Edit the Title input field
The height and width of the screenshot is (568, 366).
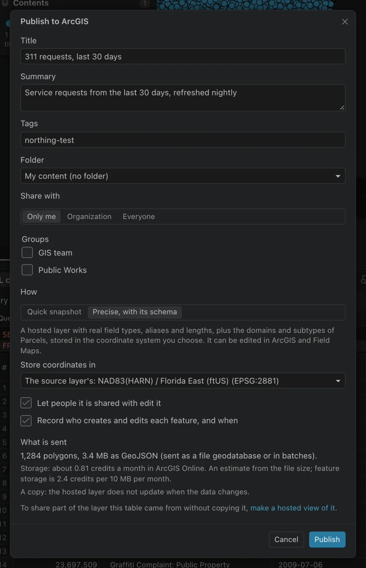(x=183, y=57)
